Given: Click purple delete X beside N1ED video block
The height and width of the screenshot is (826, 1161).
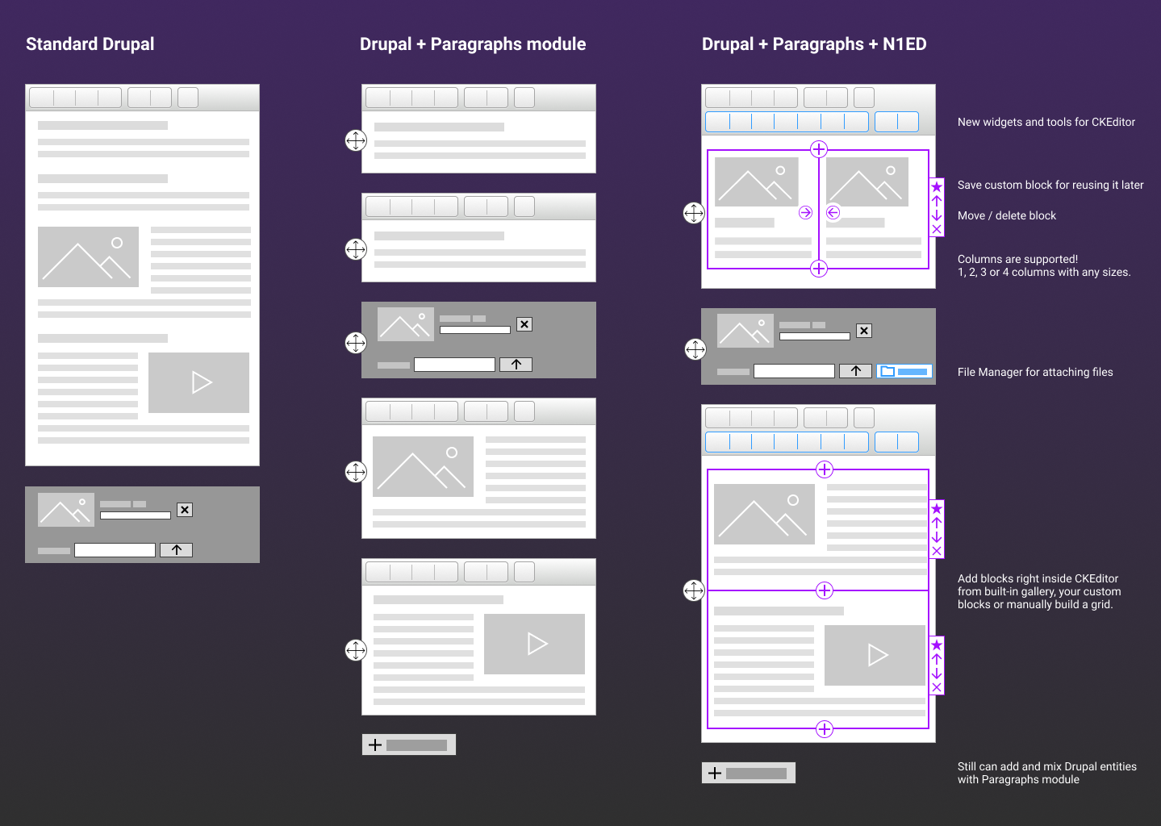Looking at the screenshot, I should [937, 687].
